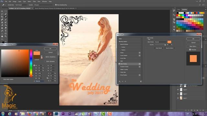Select the S saturation radio button
Screen dimensions: 207x116
pyautogui.click(x=34, y=68)
